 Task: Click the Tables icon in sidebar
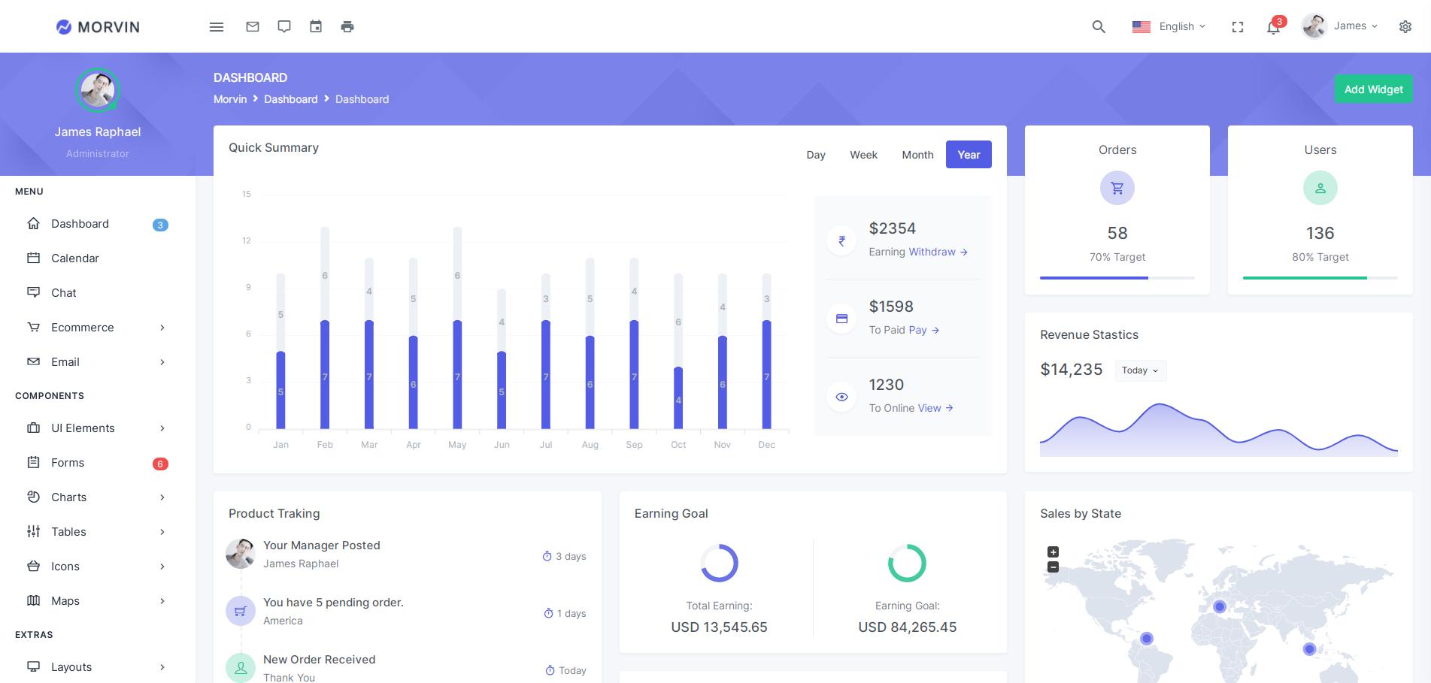coord(33,531)
